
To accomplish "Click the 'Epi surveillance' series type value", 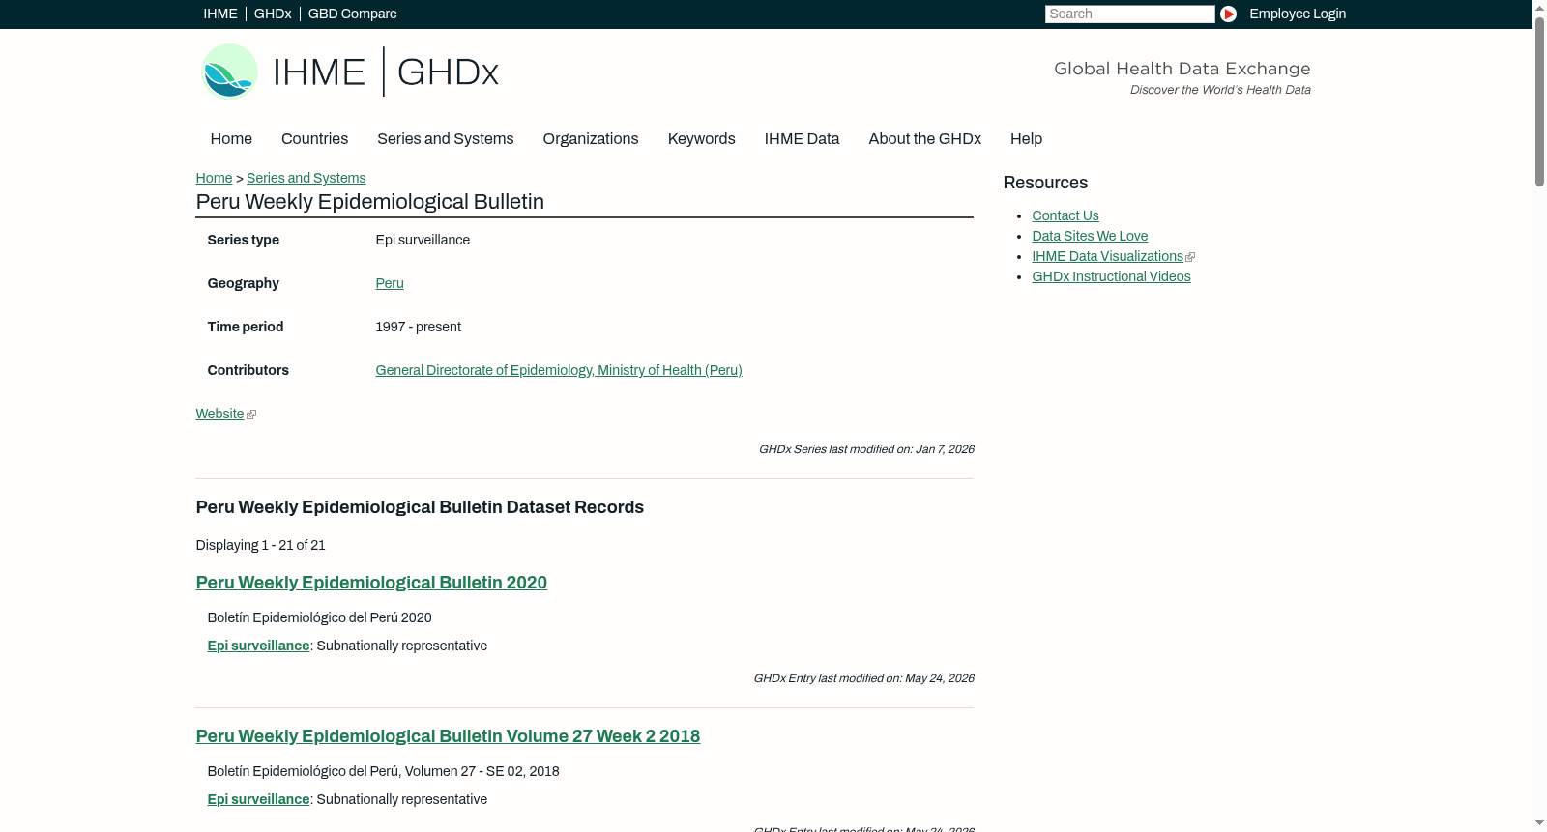I will click(x=423, y=240).
